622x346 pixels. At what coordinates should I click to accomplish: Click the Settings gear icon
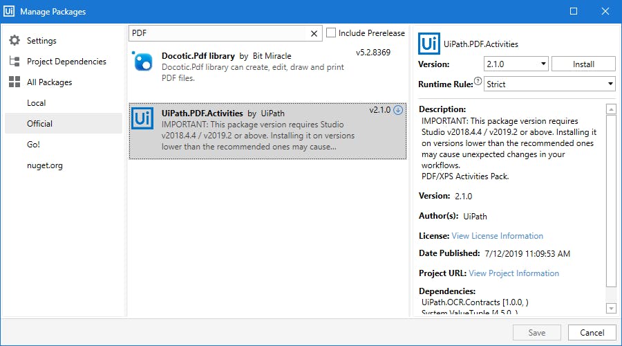click(x=15, y=40)
